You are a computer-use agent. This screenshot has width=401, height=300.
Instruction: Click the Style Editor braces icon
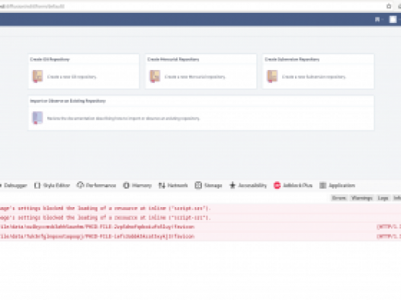coord(37,185)
